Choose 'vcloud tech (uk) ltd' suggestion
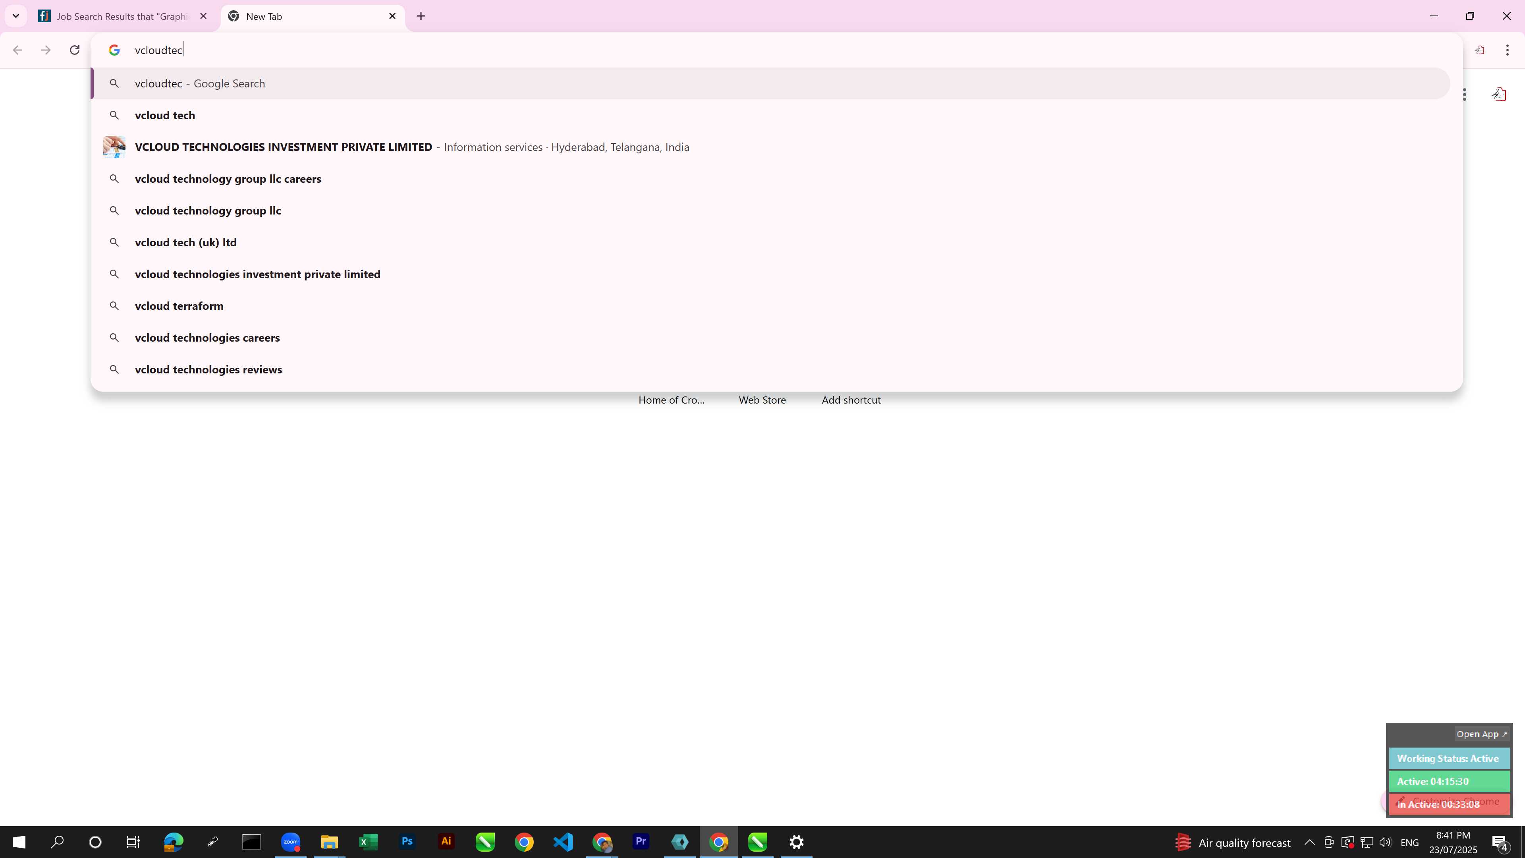The image size is (1525, 858). [x=770, y=242]
